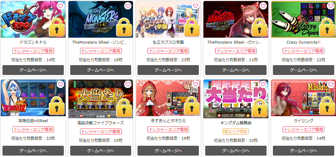Image resolution: width=336 pixels, height=157 pixels.
Task: Favorite TheMonsters ヴァンパイア with heart icon
Action: click(263, 6)
